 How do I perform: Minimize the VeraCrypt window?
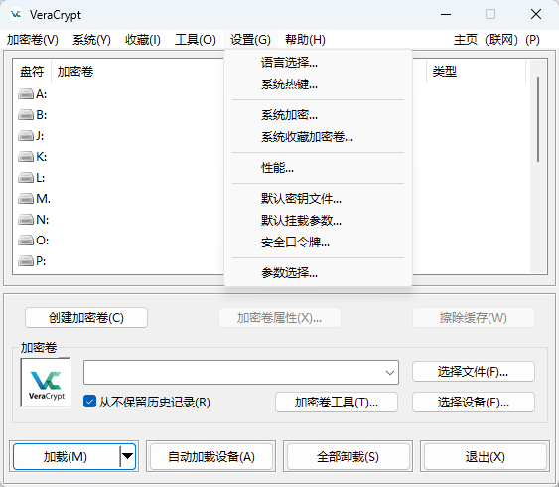[x=446, y=14]
